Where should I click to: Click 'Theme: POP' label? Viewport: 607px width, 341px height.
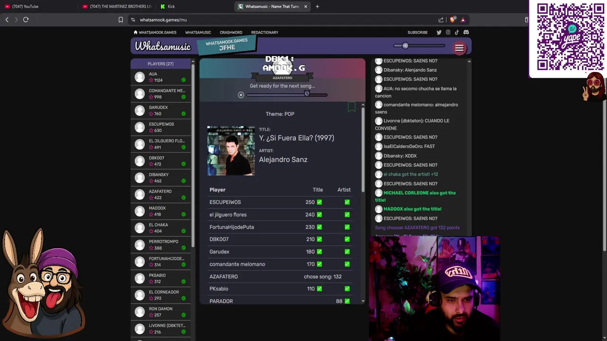[280, 114]
